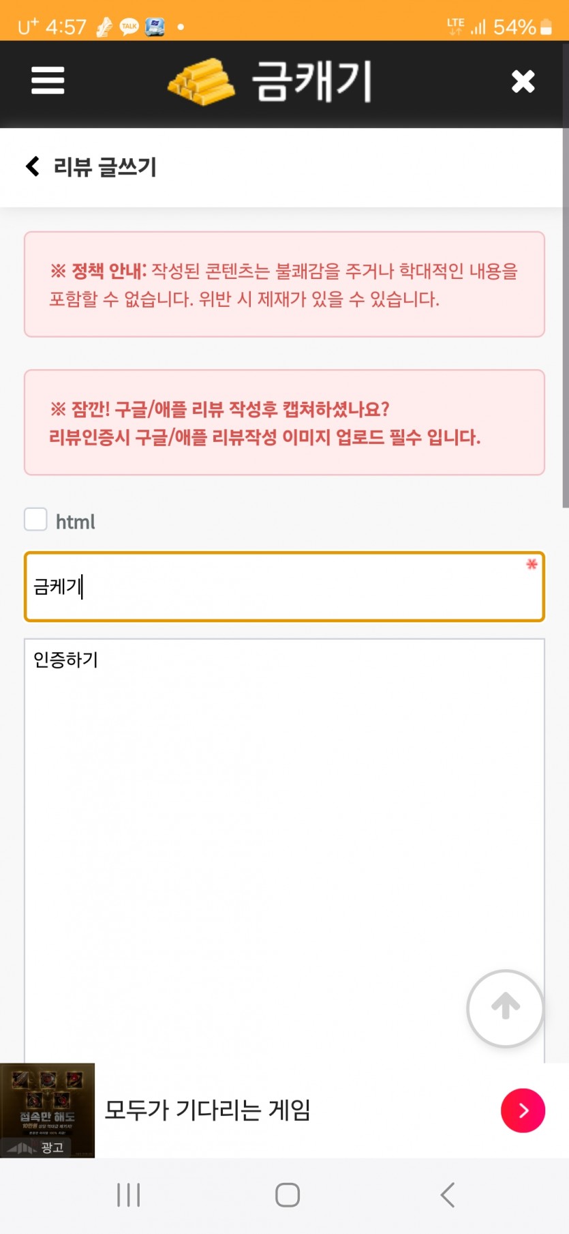Focus the title field containing 금케기

click(284, 587)
